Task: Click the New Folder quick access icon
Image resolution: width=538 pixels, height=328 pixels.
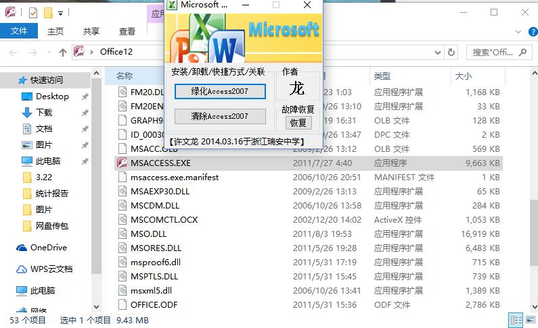Action: pos(48,13)
